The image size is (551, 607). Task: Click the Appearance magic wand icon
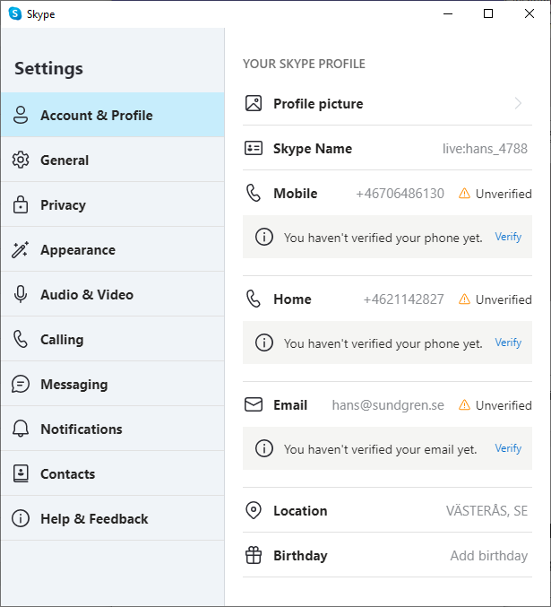tap(20, 249)
